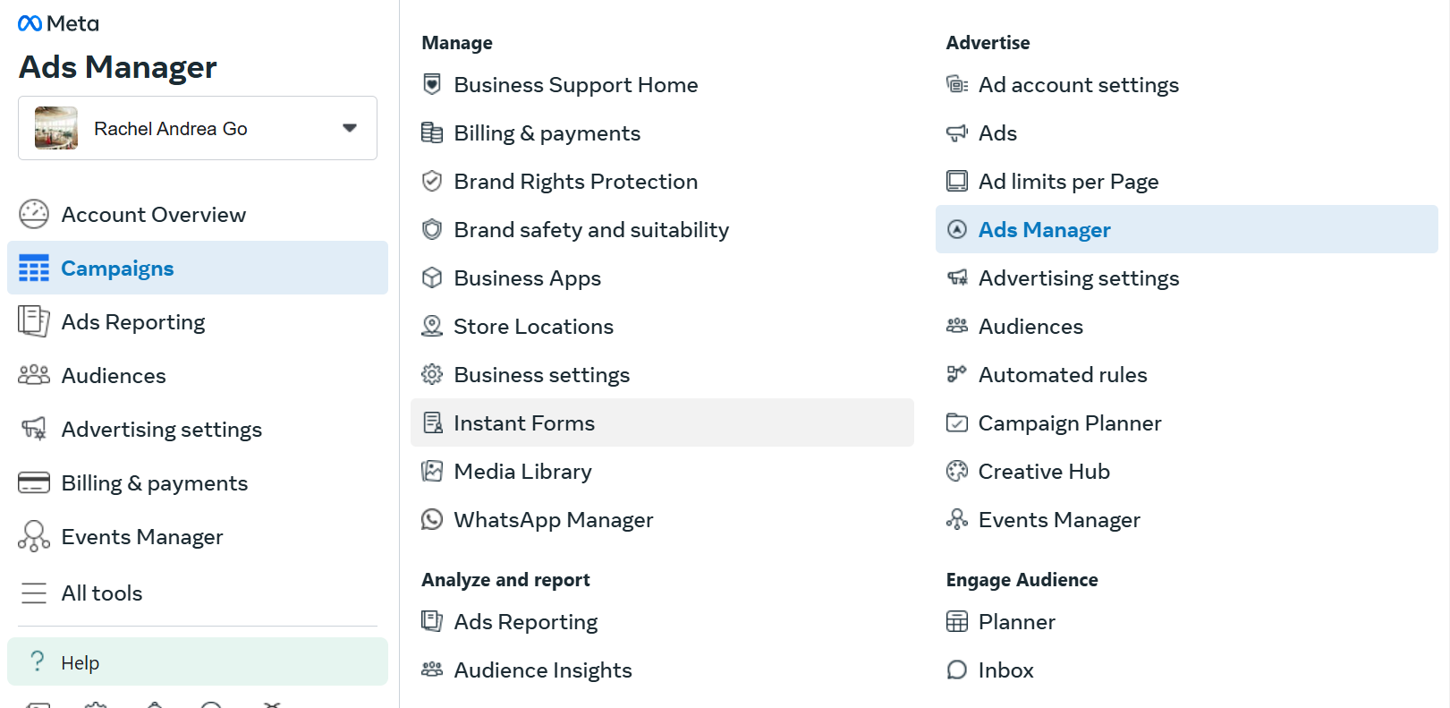Click the Brand Rights Protection shield icon

coord(432,181)
